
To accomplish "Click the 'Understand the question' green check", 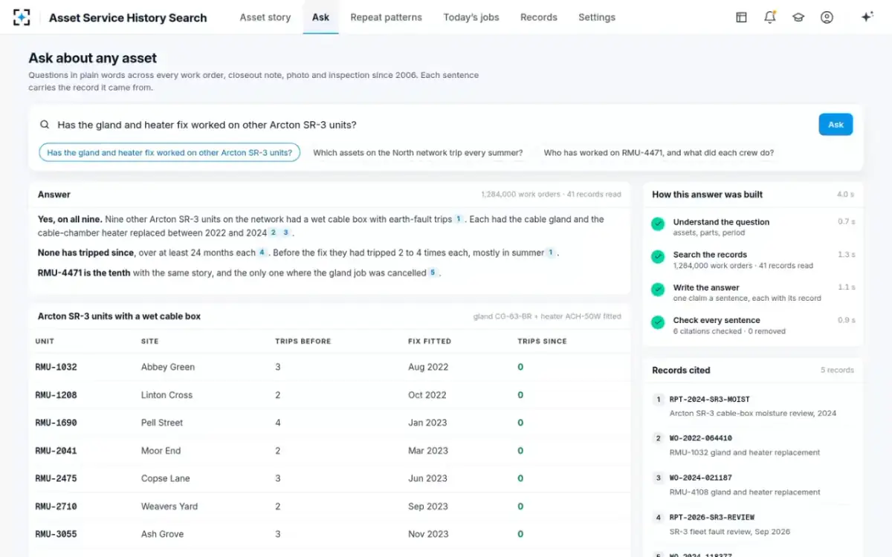I will click(x=658, y=224).
